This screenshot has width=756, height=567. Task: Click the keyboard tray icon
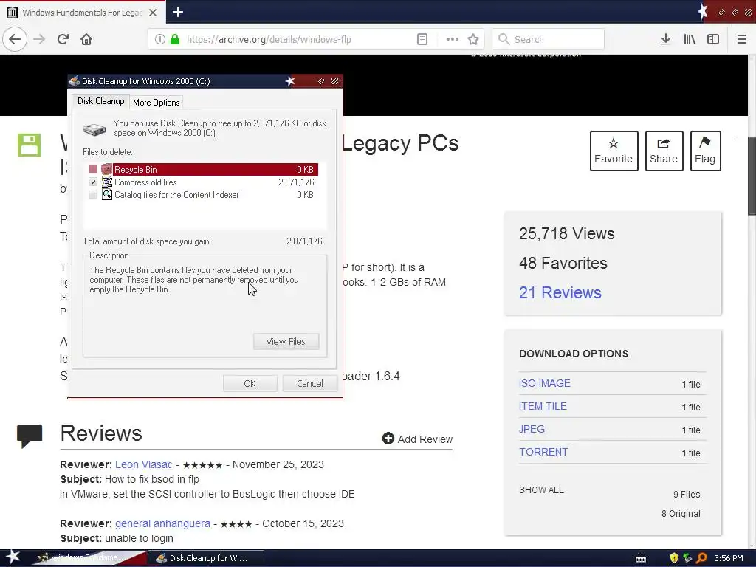641,560
